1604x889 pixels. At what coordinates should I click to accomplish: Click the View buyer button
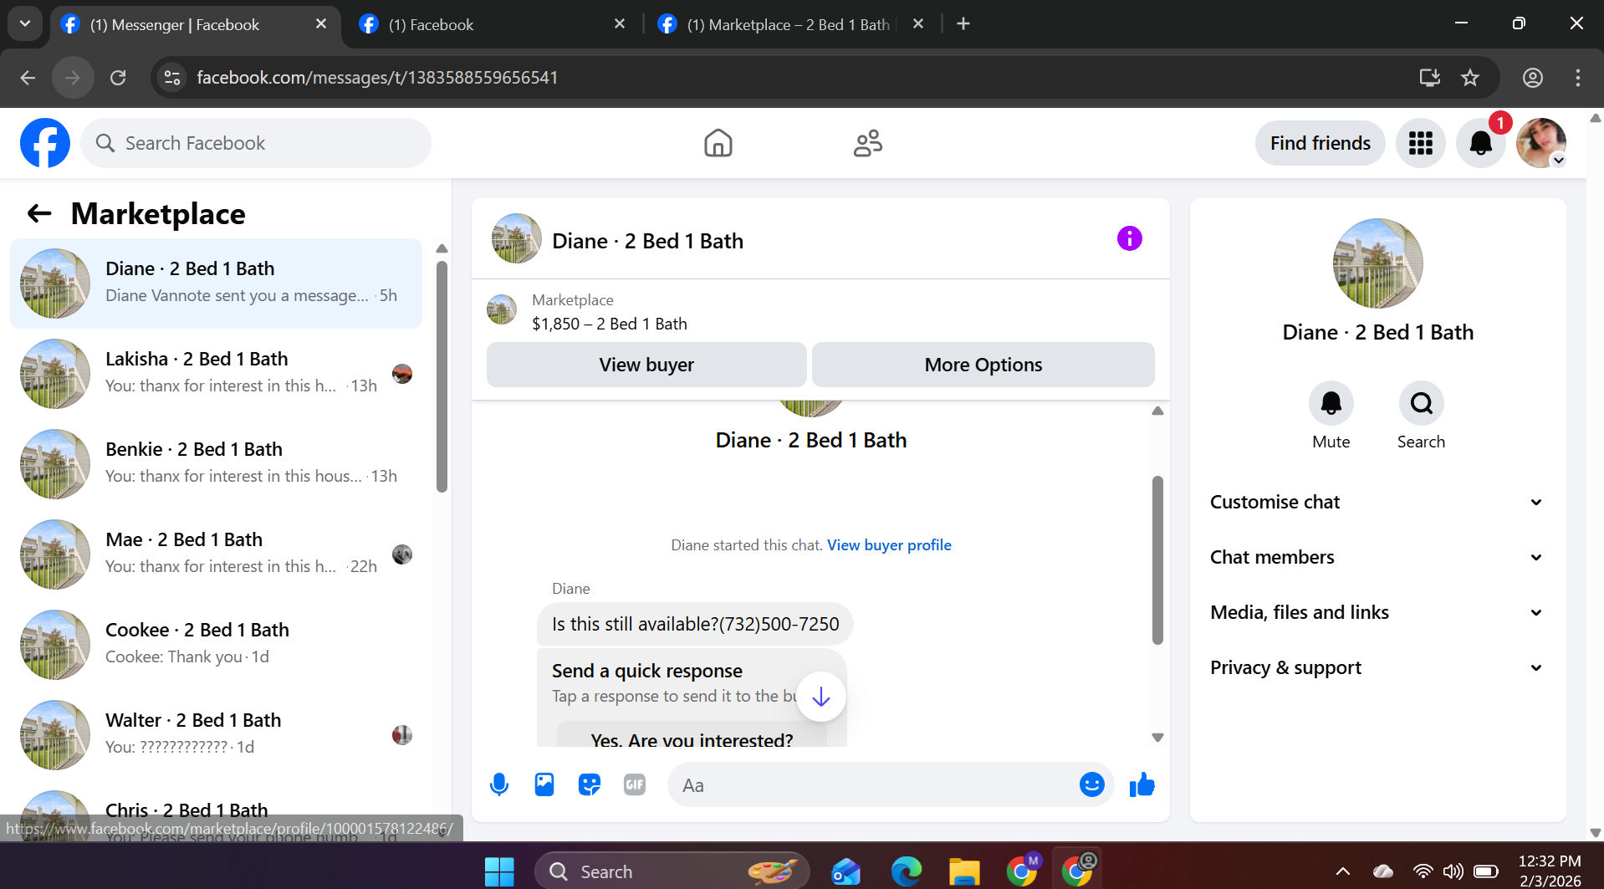pyautogui.click(x=646, y=365)
